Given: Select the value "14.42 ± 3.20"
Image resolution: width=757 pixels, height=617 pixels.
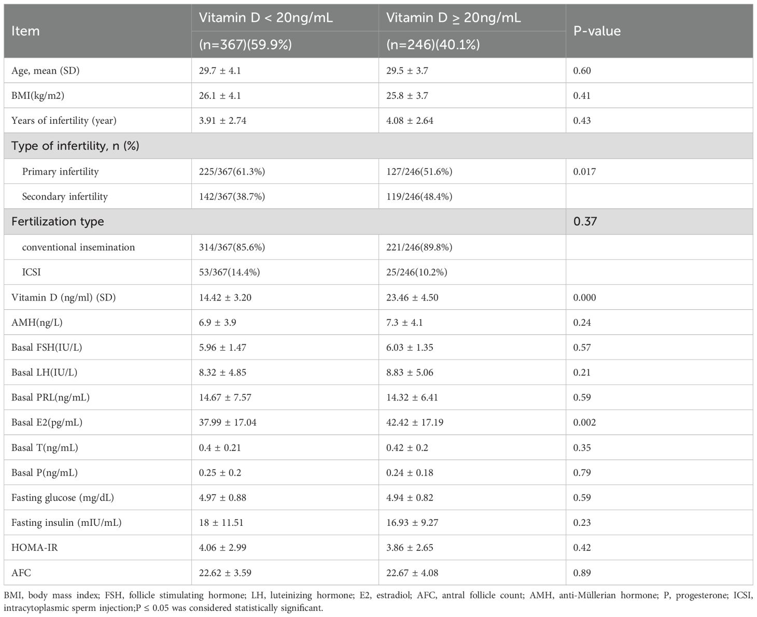Looking at the screenshot, I should click(225, 297).
